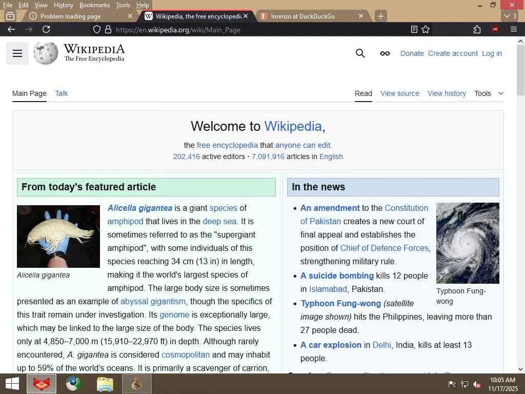Open the View source tab
The width and height of the screenshot is (525, 394).
400,93
